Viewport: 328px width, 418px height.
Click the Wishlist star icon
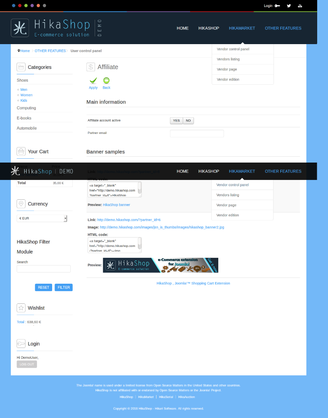click(x=21, y=308)
